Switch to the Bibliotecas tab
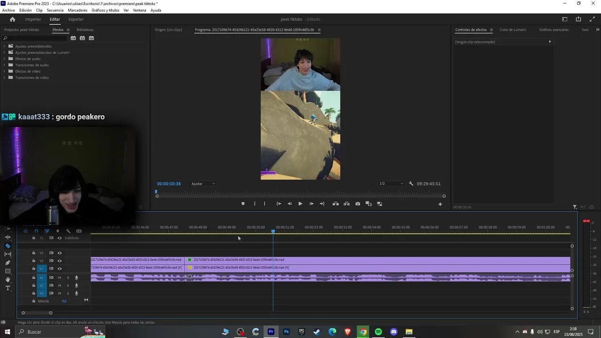Viewport: 601px width, 338px height. coord(85,30)
